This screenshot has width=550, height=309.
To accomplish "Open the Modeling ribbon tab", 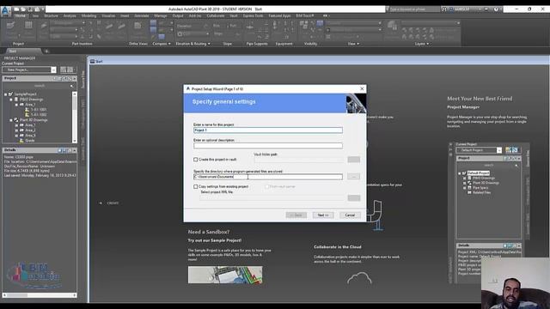I will pyautogui.click(x=89, y=15).
